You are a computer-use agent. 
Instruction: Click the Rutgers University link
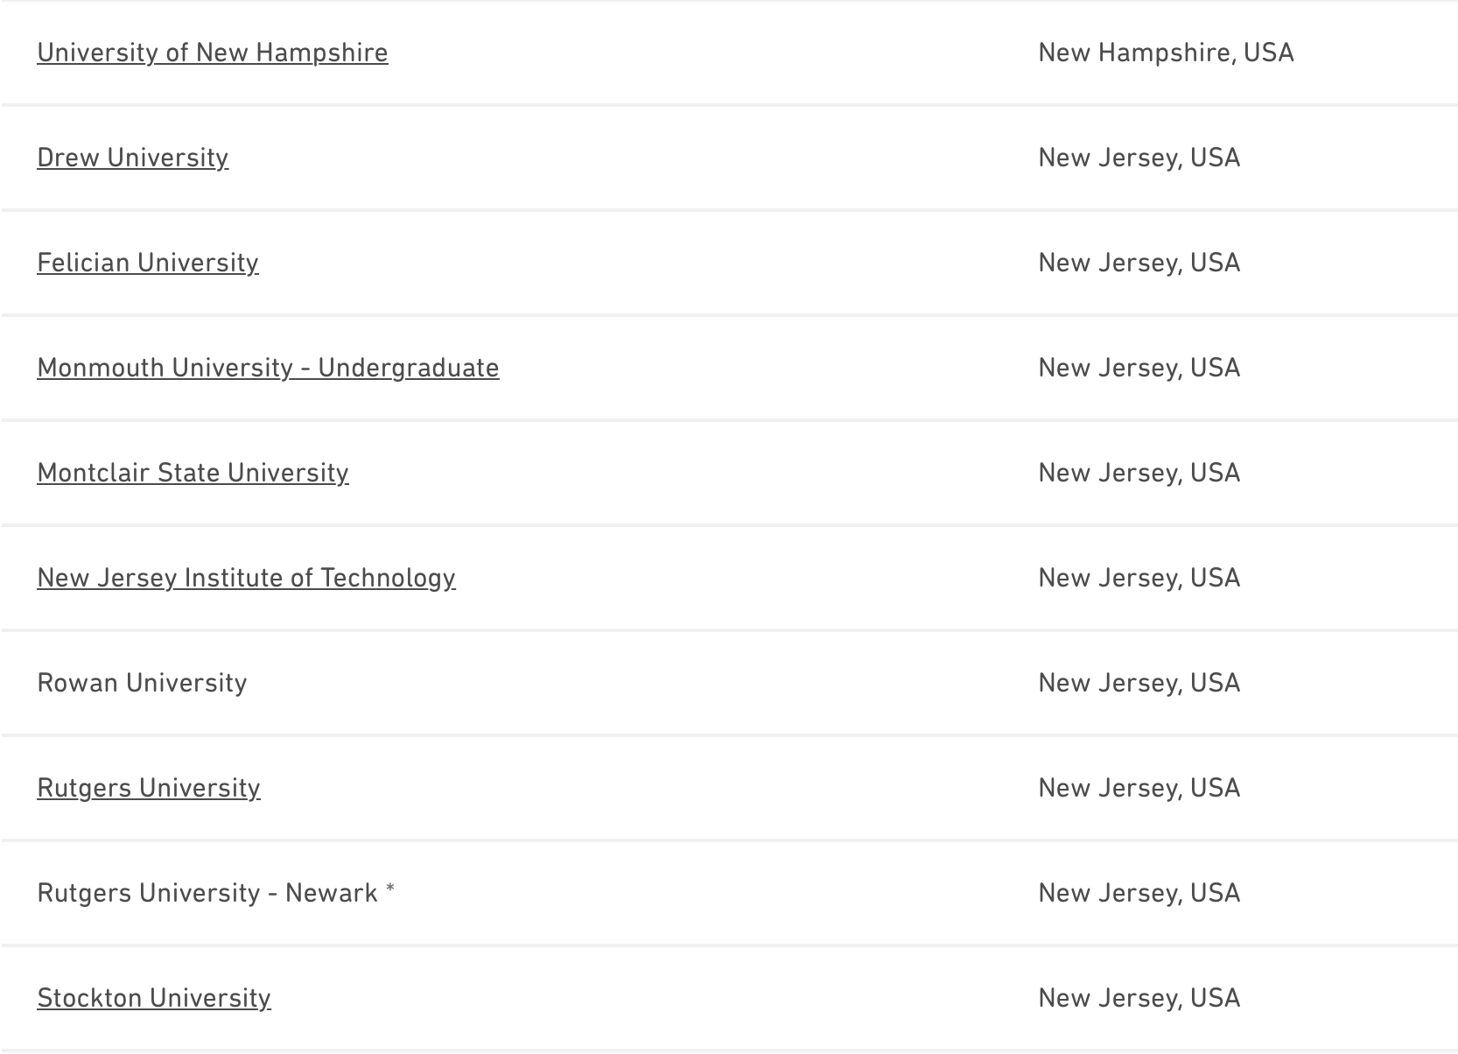click(148, 788)
